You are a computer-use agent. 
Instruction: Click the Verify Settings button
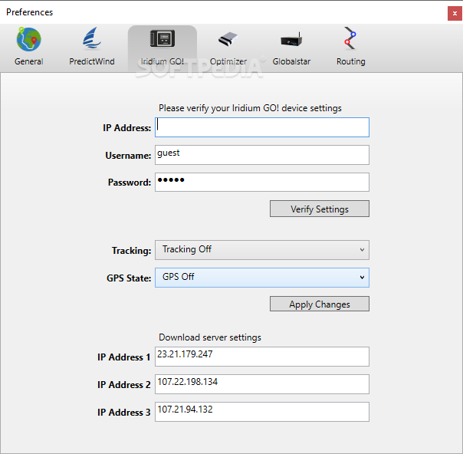pos(320,209)
